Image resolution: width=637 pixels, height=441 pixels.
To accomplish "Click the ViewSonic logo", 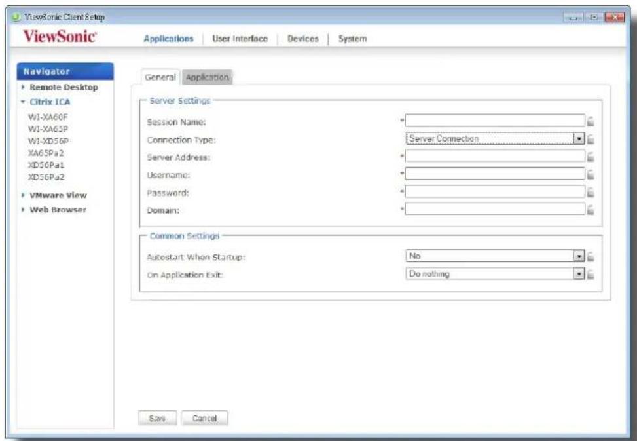I will point(60,37).
